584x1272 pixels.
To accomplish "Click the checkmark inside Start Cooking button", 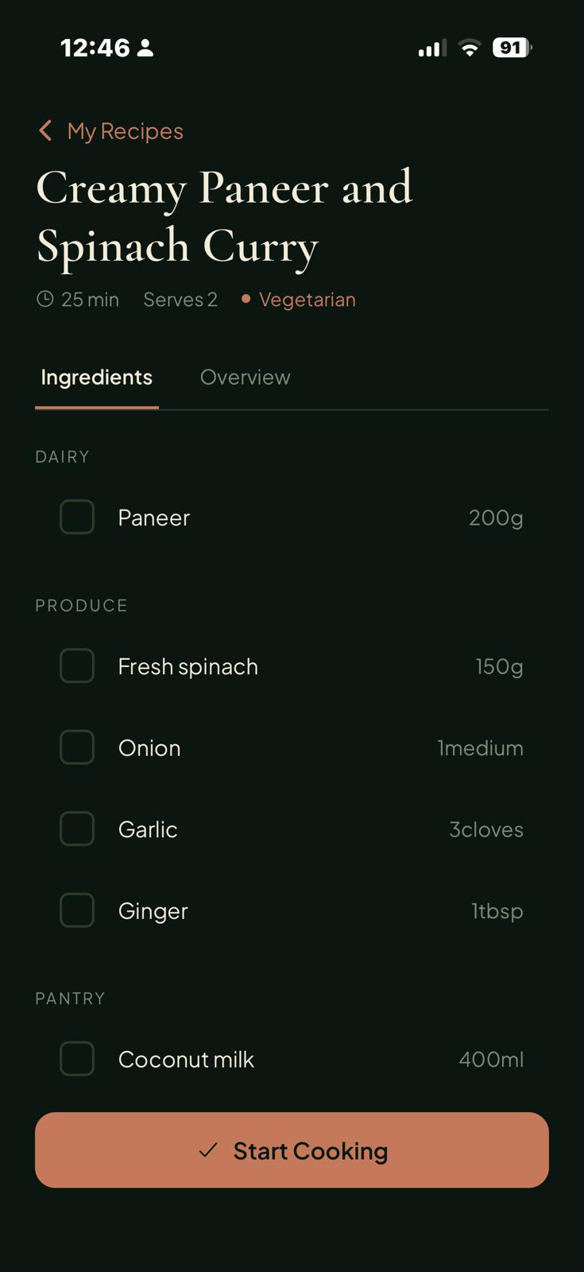I will 209,1150.
